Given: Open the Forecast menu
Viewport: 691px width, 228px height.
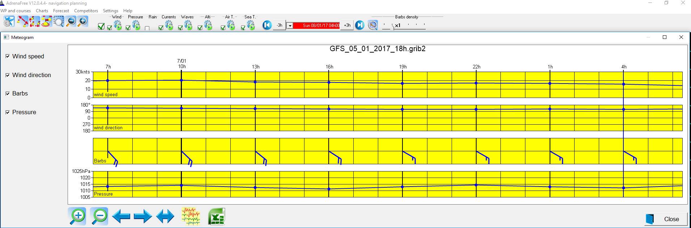Looking at the screenshot, I should pos(61,11).
